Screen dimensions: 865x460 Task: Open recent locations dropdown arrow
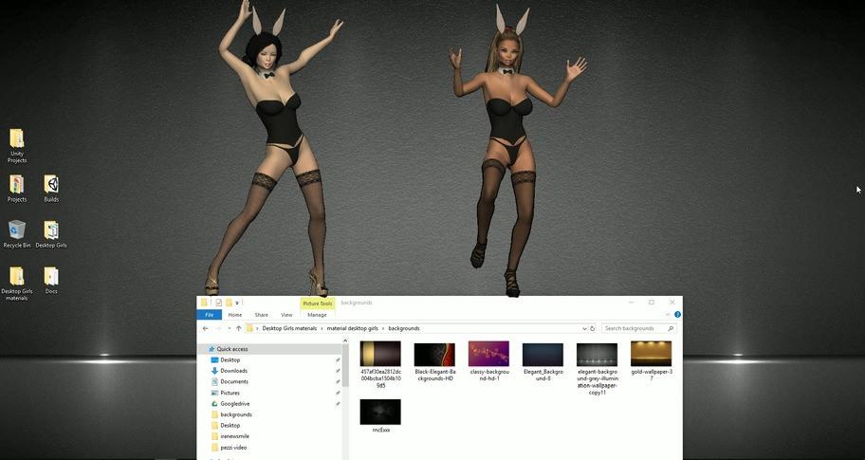[229, 328]
